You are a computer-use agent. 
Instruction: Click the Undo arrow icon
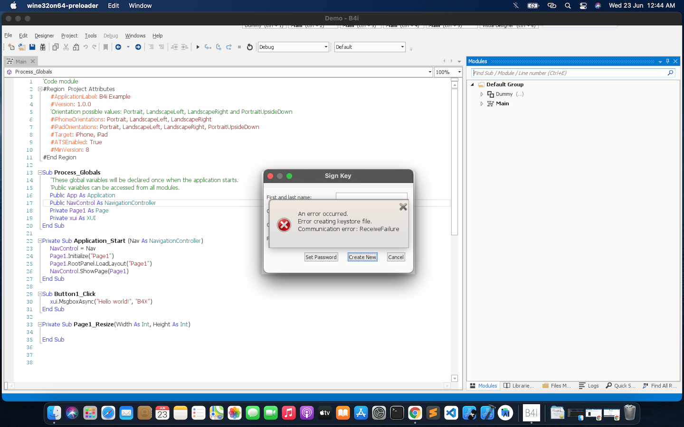(85, 47)
